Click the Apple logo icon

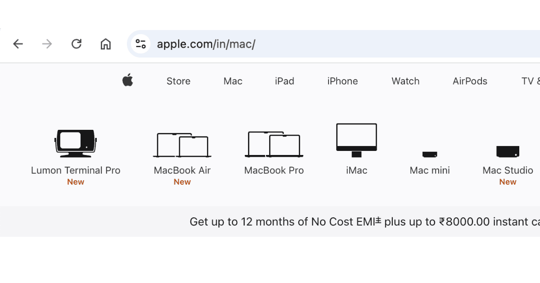pyautogui.click(x=128, y=81)
